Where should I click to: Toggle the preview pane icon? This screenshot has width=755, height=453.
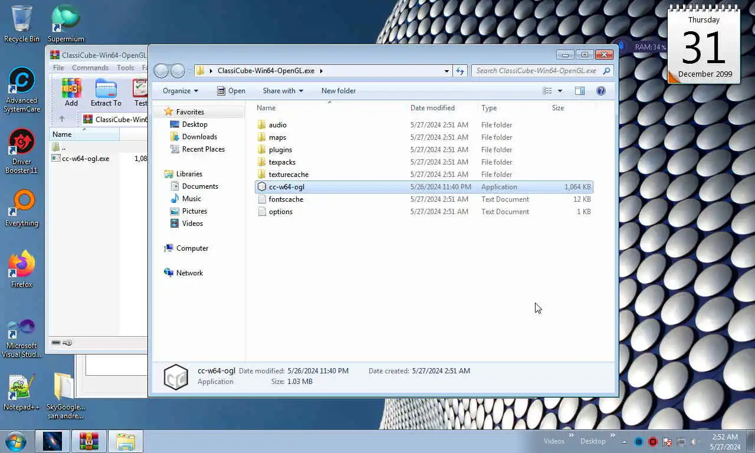580,91
